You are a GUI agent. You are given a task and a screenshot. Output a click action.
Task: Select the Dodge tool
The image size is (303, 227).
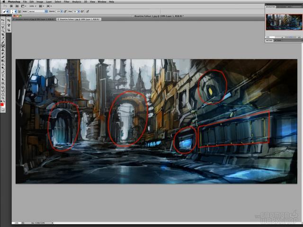coord(3,68)
